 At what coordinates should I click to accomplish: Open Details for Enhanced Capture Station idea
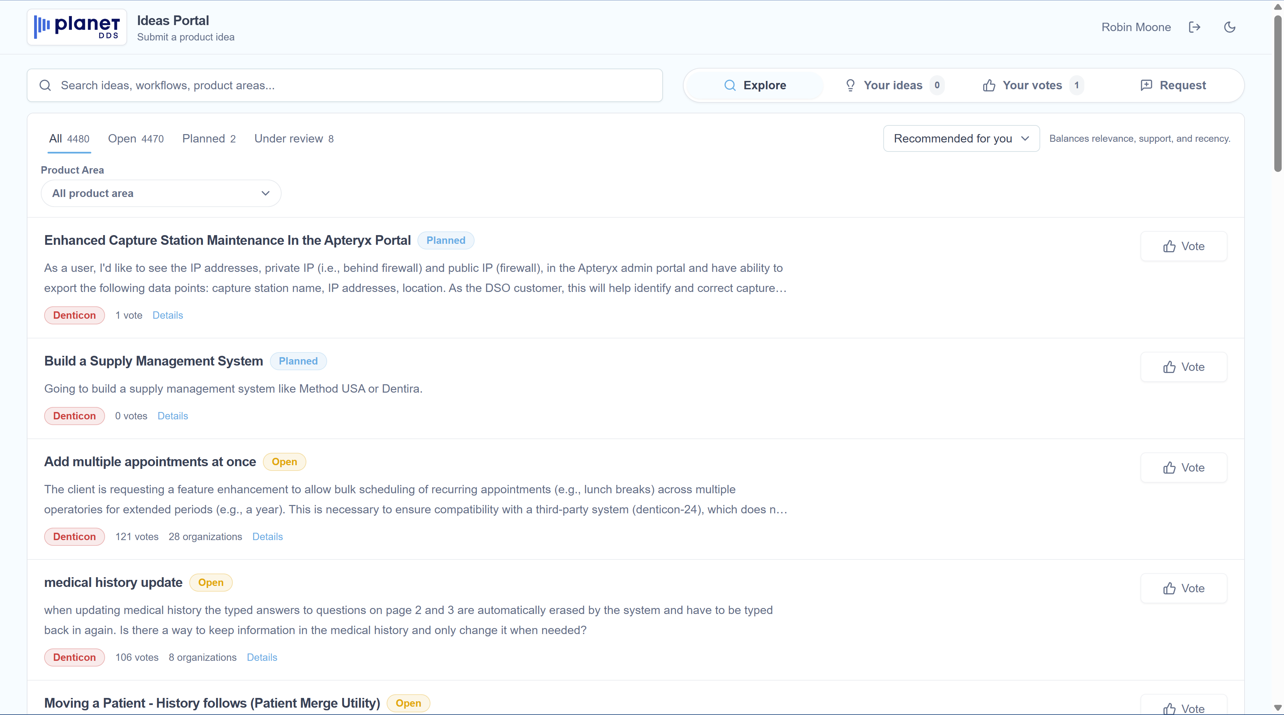[x=168, y=315]
